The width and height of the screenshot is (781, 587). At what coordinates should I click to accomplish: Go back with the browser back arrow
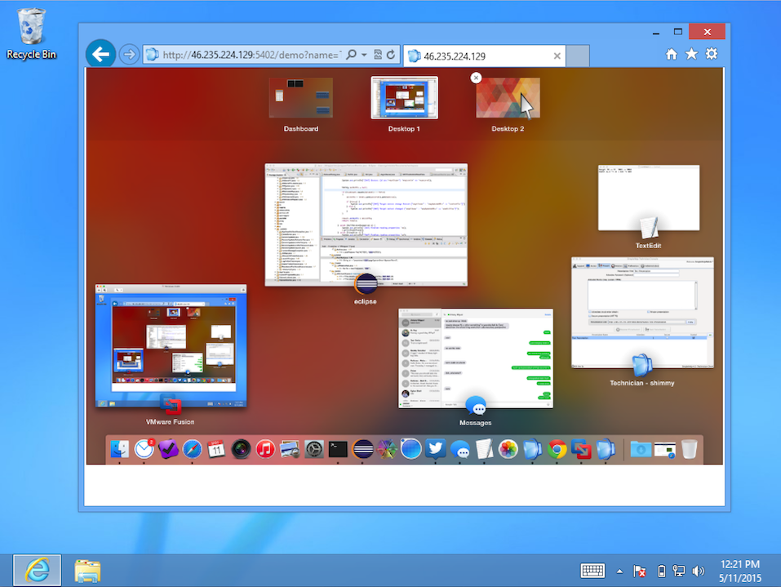pyautogui.click(x=100, y=55)
